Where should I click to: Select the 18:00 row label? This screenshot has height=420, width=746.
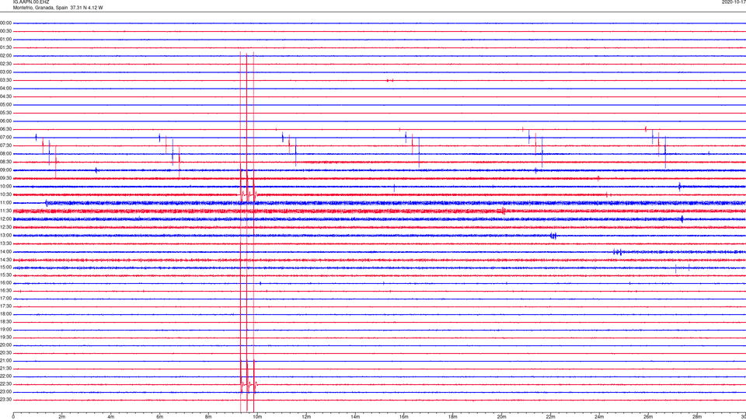pyautogui.click(x=5, y=314)
